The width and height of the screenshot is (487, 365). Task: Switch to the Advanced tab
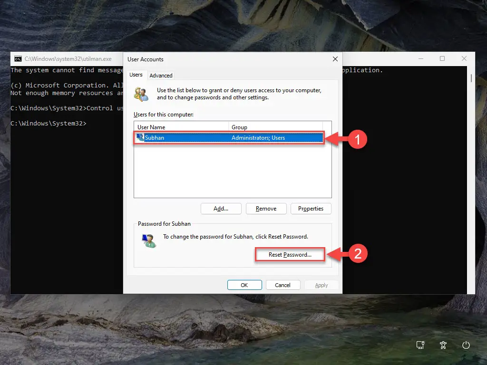[x=161, y=75]
